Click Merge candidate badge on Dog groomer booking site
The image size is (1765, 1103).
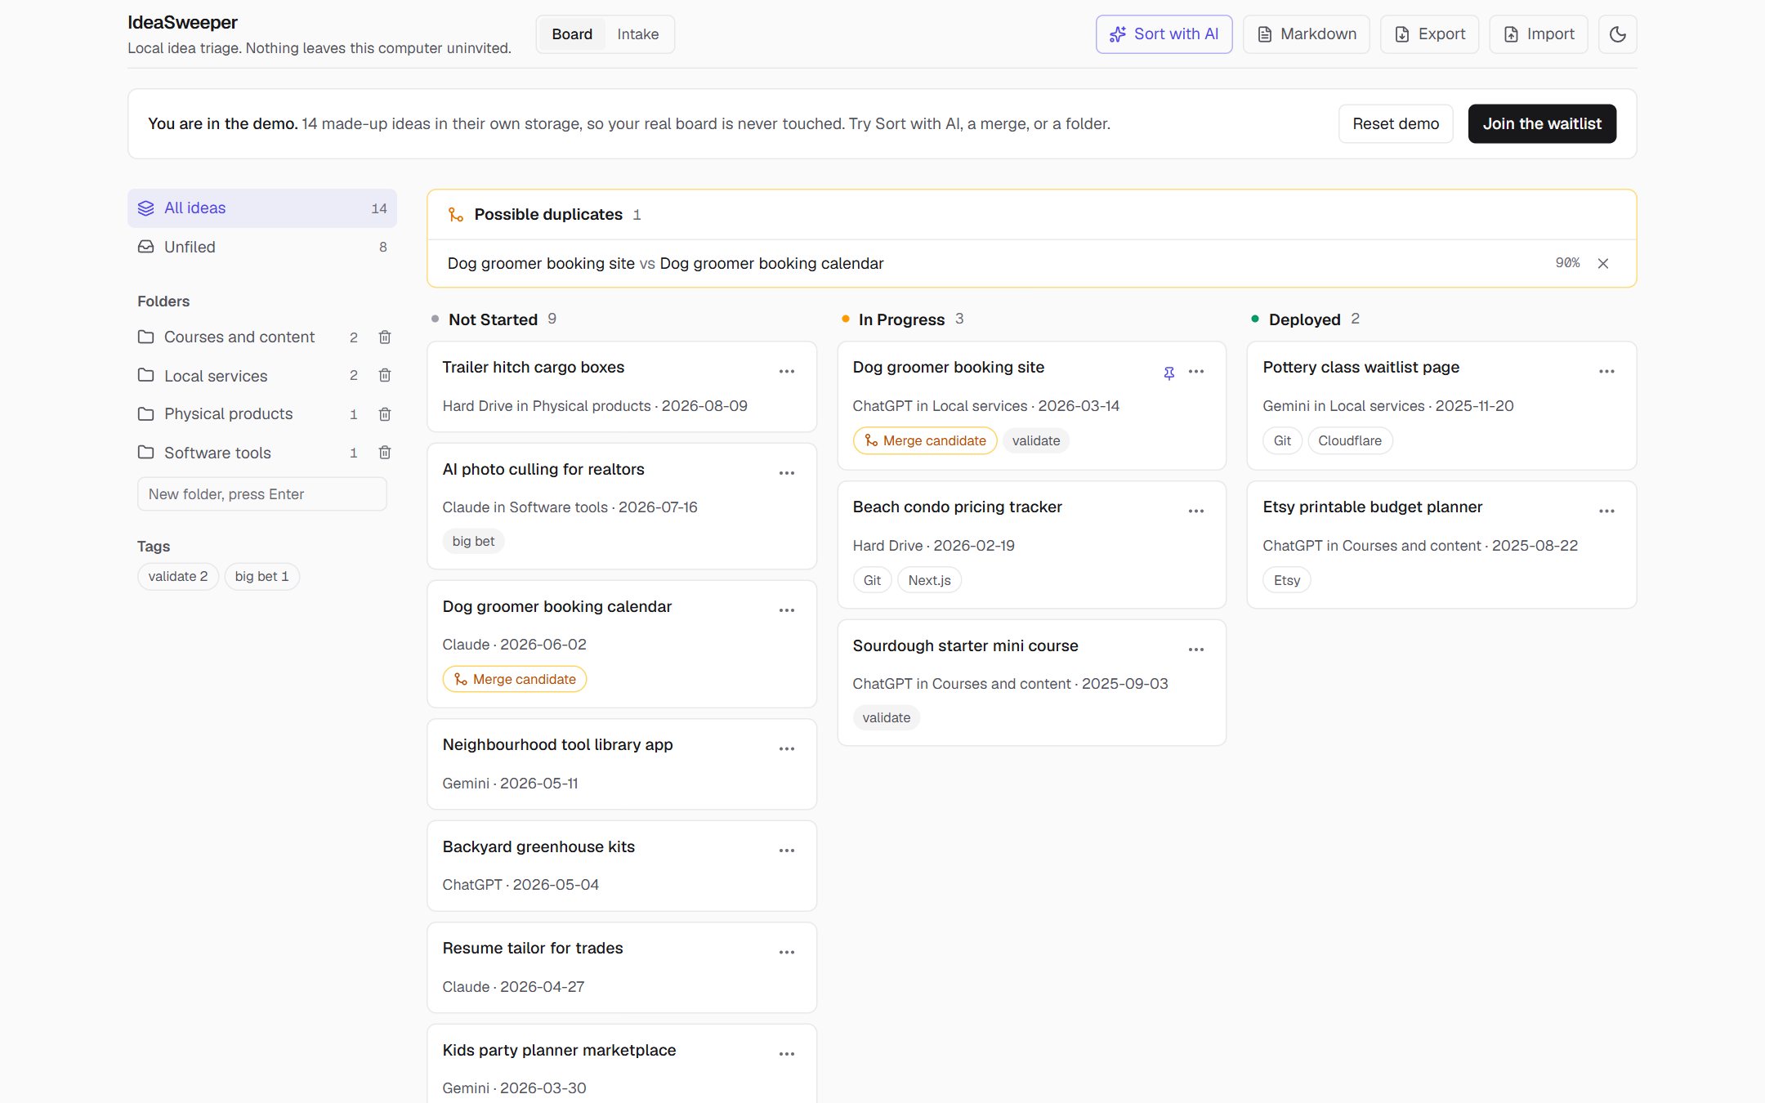[x=925, y=441]
